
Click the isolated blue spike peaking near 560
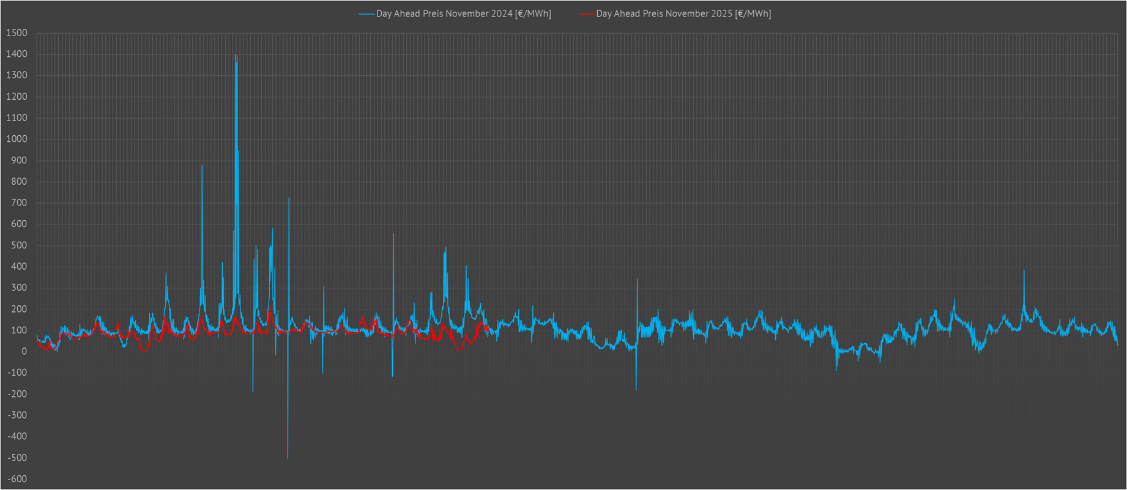pyautogui.click(x=393, y=234)
